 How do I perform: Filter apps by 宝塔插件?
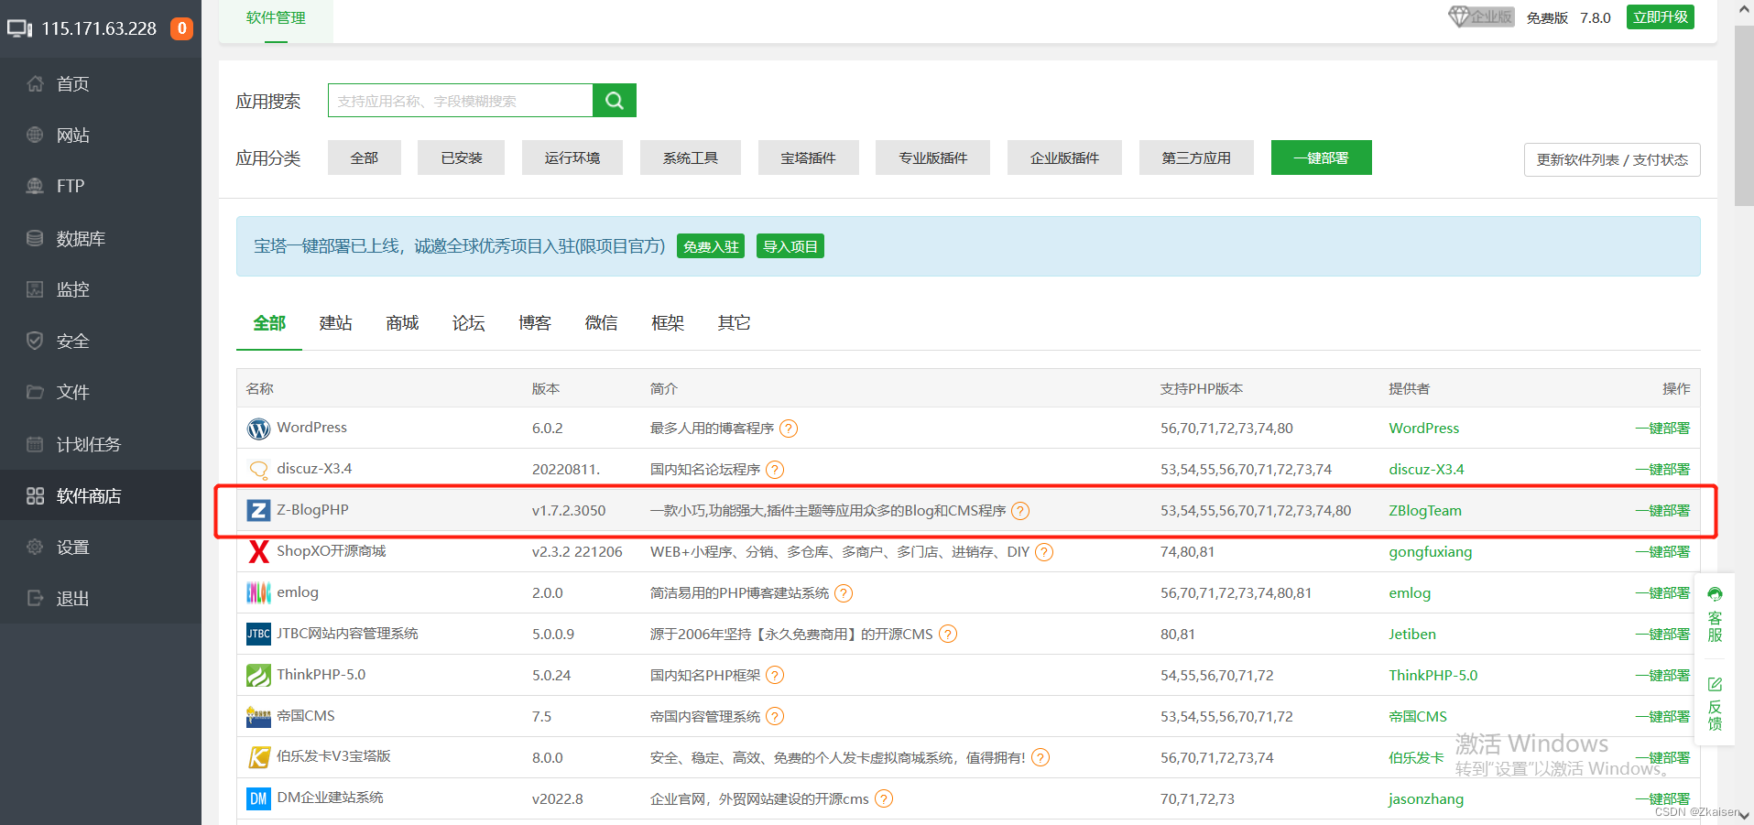click(809, 157)
